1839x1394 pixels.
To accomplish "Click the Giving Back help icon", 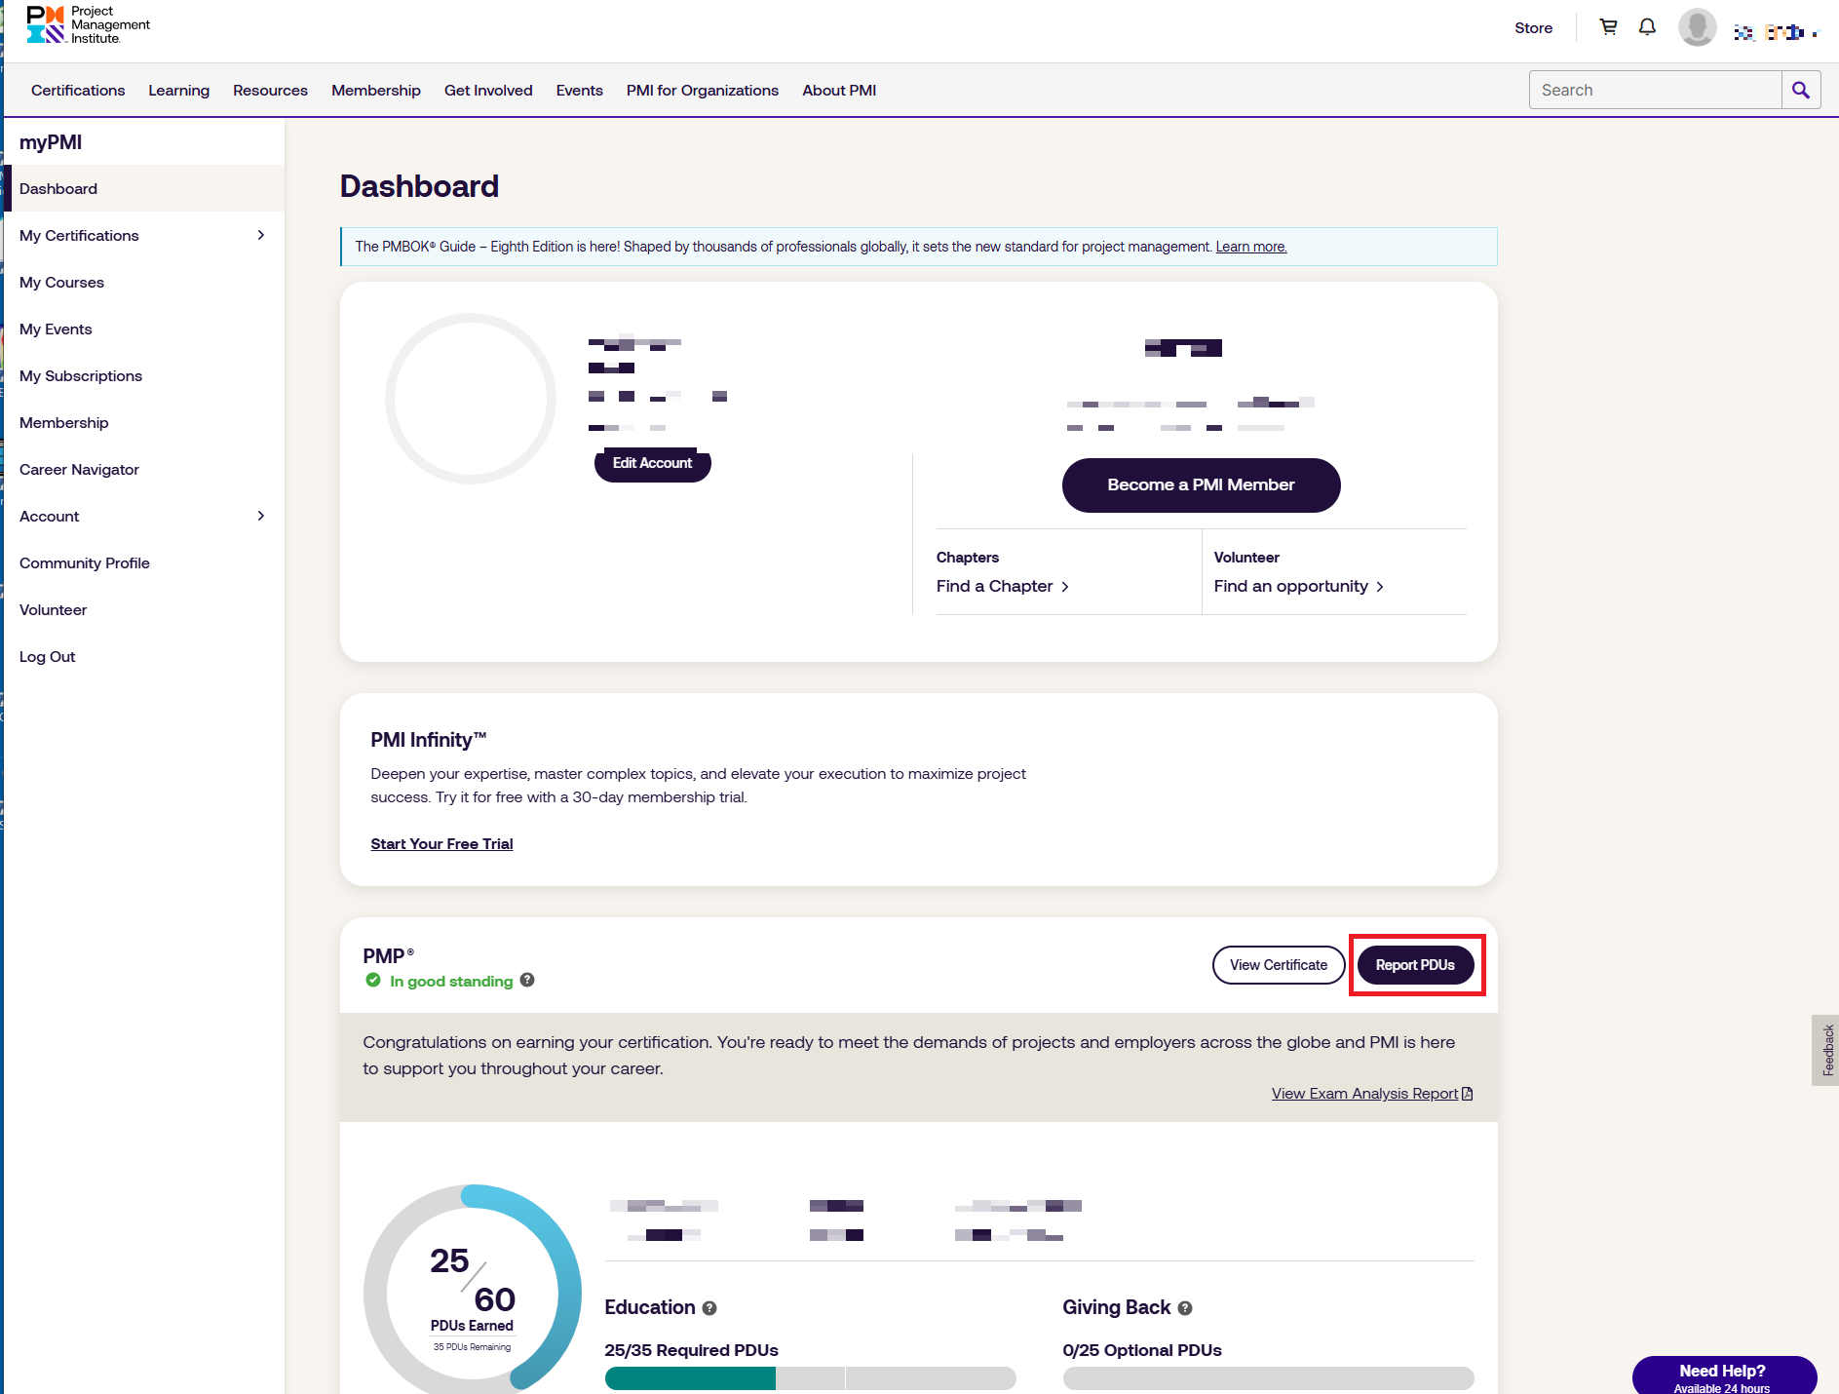I will click(1185, 1308).
